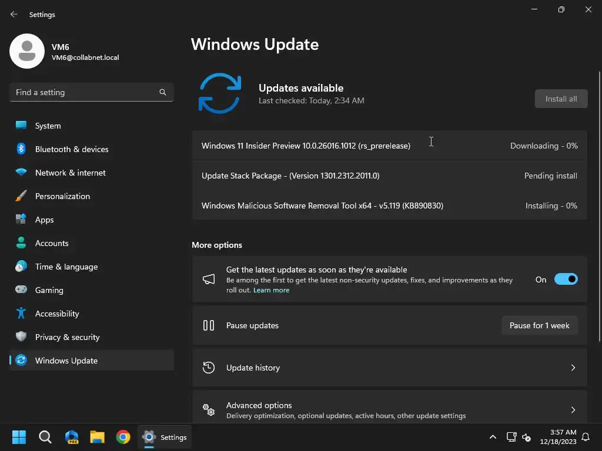The image size is (602, 451).
Task: Click the Apps icon in the sidebar
Action: point(21,220)
